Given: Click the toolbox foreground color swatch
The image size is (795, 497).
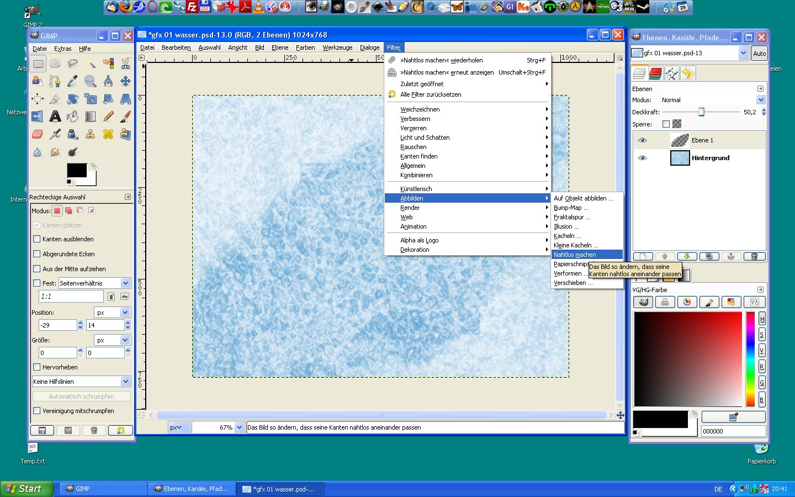Looking at the screenshot, I should tap(77, 170).
